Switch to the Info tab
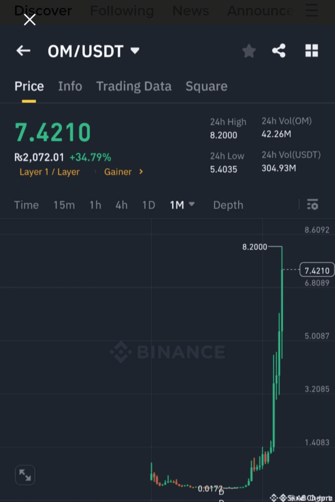Viewport: 335px width, 502px height. click(70, 86)
